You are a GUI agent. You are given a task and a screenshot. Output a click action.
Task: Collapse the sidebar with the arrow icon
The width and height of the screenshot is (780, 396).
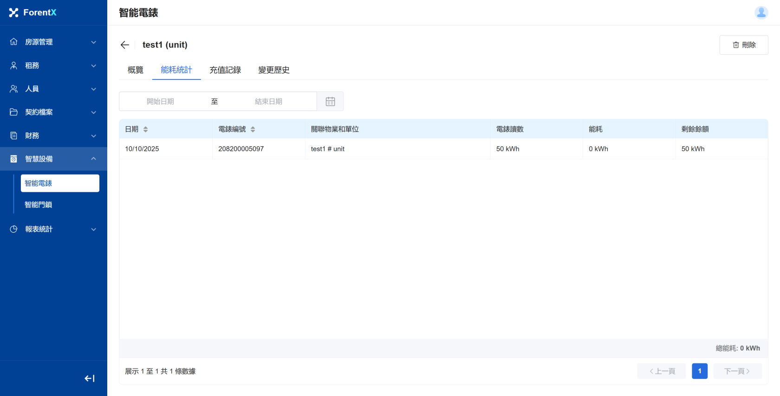pos(90,378)
